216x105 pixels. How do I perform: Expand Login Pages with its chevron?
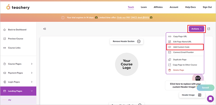click(32, 82)
